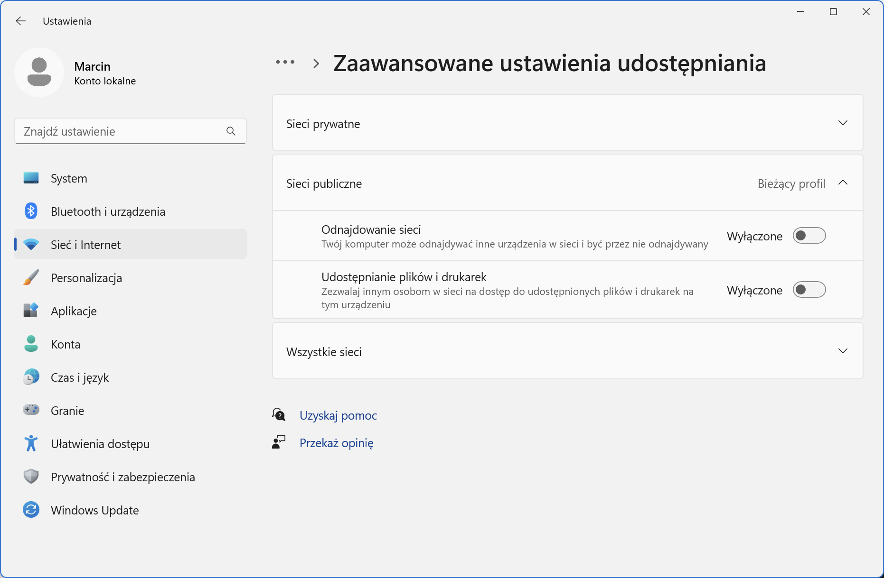884x578 pixels.
Task: Click the globe clock Czas i język icon
Action: click(31, 377)
